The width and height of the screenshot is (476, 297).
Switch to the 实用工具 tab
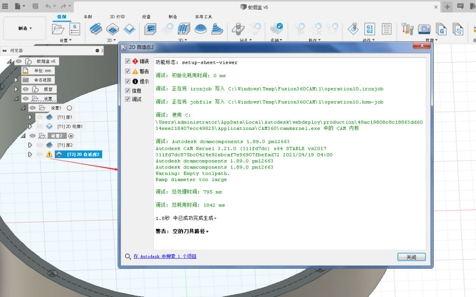[204, 17]
